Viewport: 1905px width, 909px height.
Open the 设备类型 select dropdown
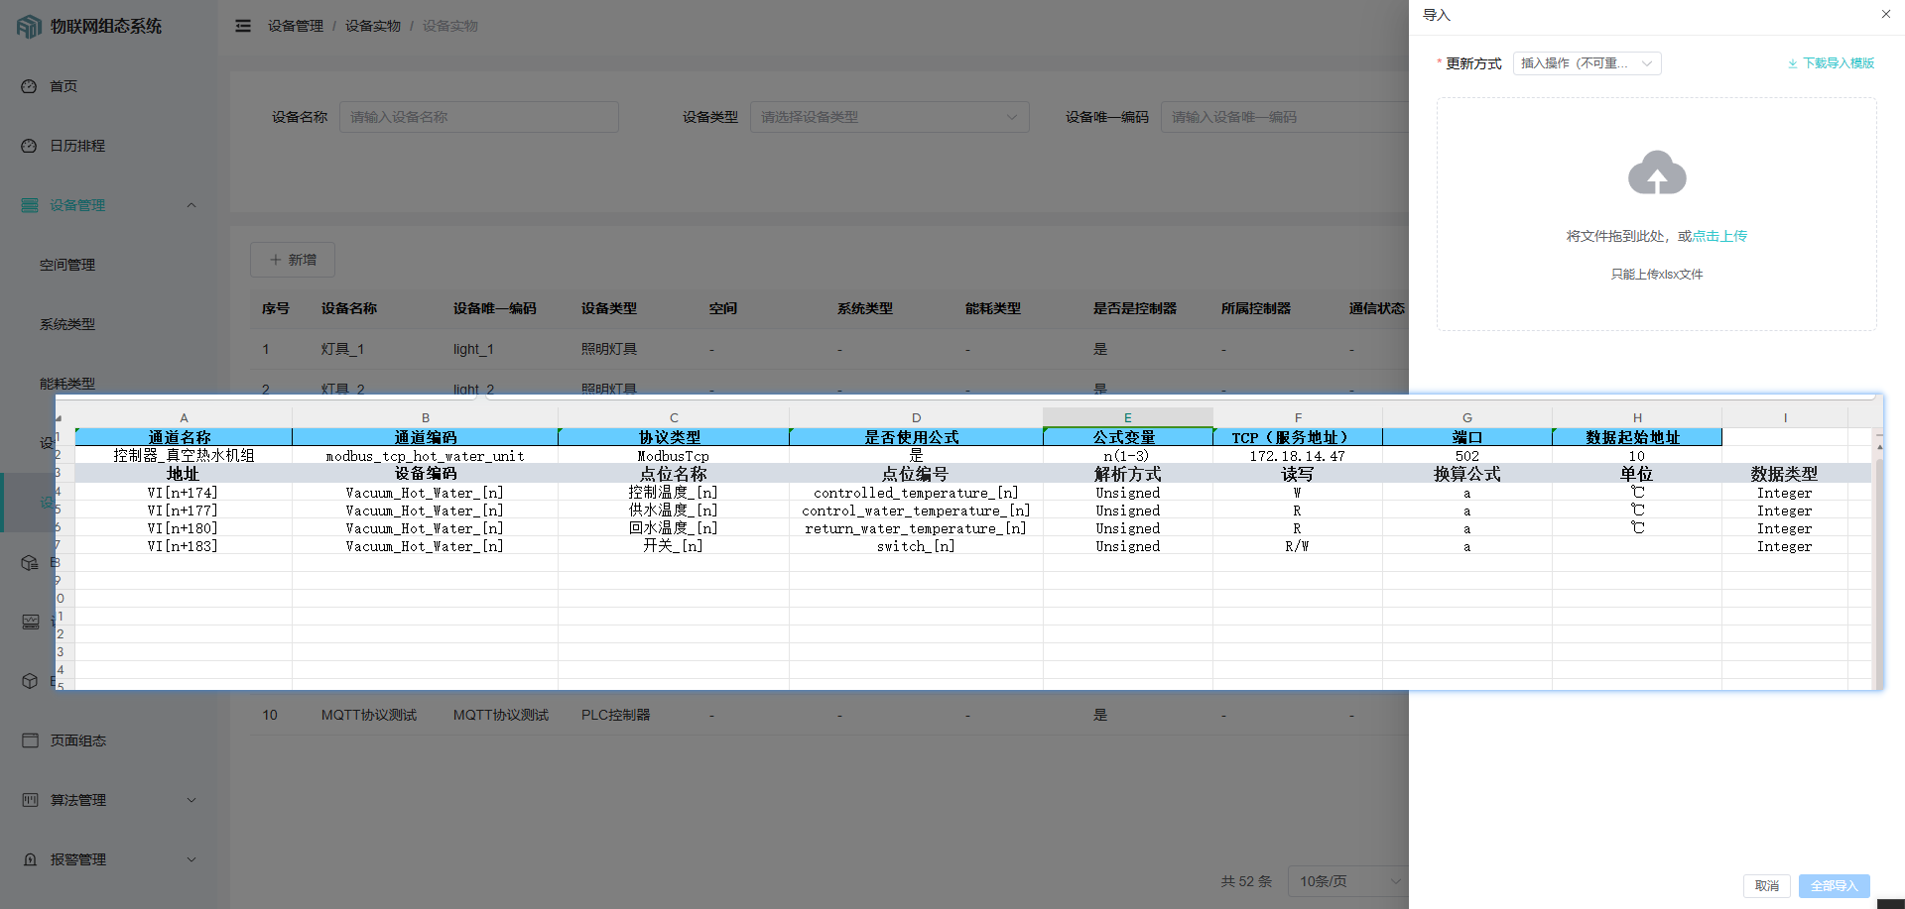889,117
